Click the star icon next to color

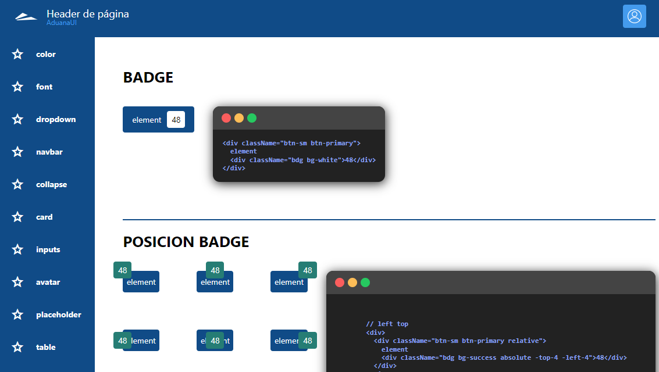pos(17,54)
